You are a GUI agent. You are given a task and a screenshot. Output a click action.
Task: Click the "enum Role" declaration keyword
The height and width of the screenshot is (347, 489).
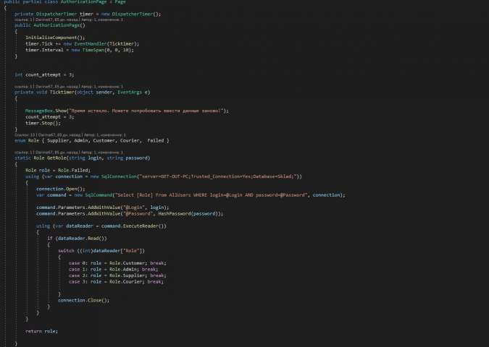(x=27, y=141)
